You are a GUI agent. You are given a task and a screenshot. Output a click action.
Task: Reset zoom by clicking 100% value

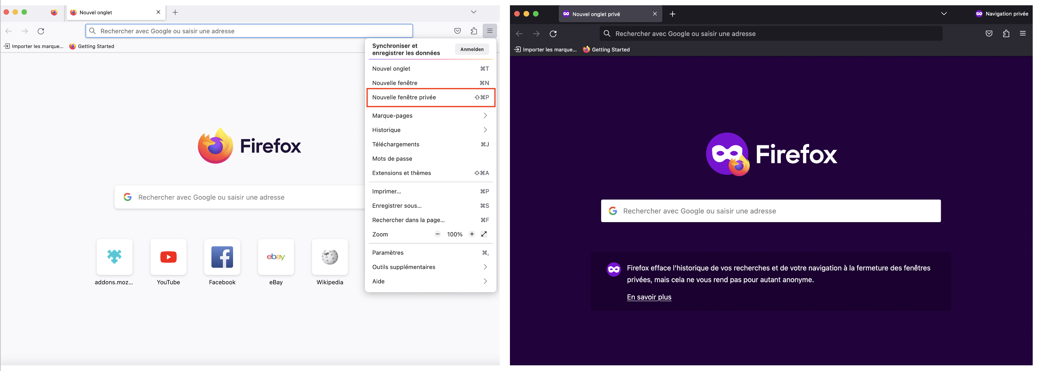click(455, 234)
